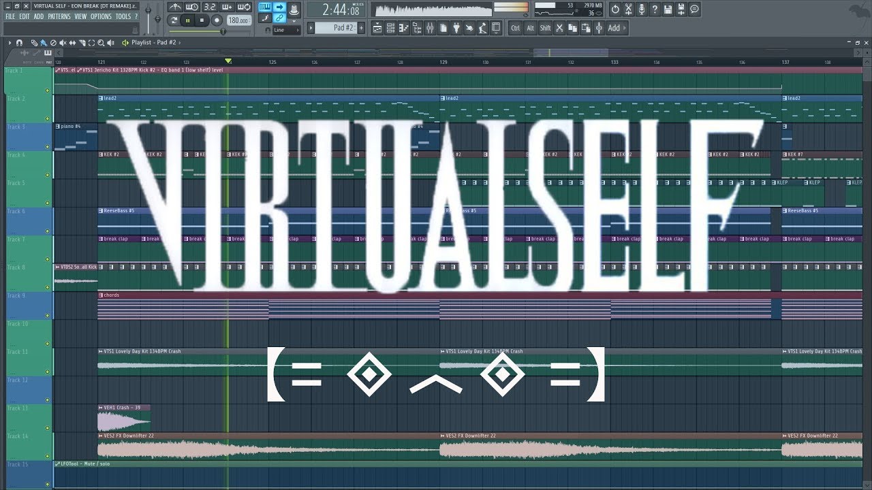The width and height of the screenshot is (872, 490).
Task: Click the master volume slider
Action: [148, 19]
